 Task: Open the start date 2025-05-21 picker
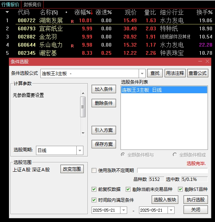coord(123,210)
